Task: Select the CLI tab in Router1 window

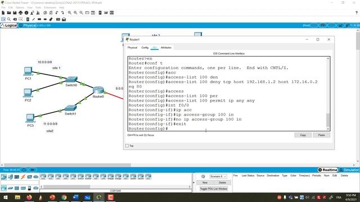Action: point(155,48)
